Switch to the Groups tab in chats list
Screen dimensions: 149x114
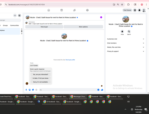pyautogui.click(x=5, y=25)
